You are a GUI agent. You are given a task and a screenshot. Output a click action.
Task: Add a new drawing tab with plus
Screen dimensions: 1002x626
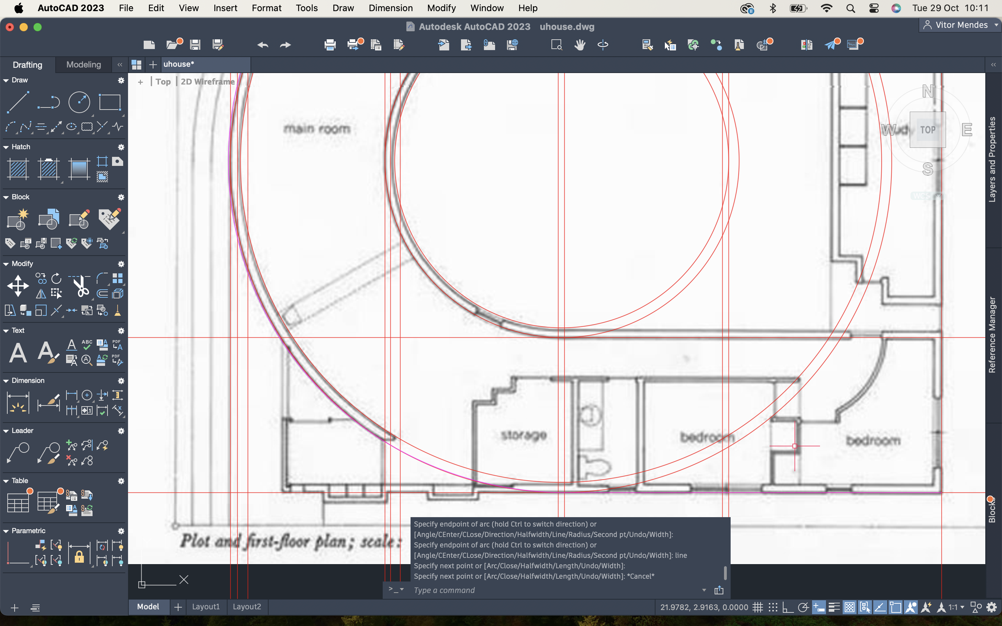pos(153,65)
